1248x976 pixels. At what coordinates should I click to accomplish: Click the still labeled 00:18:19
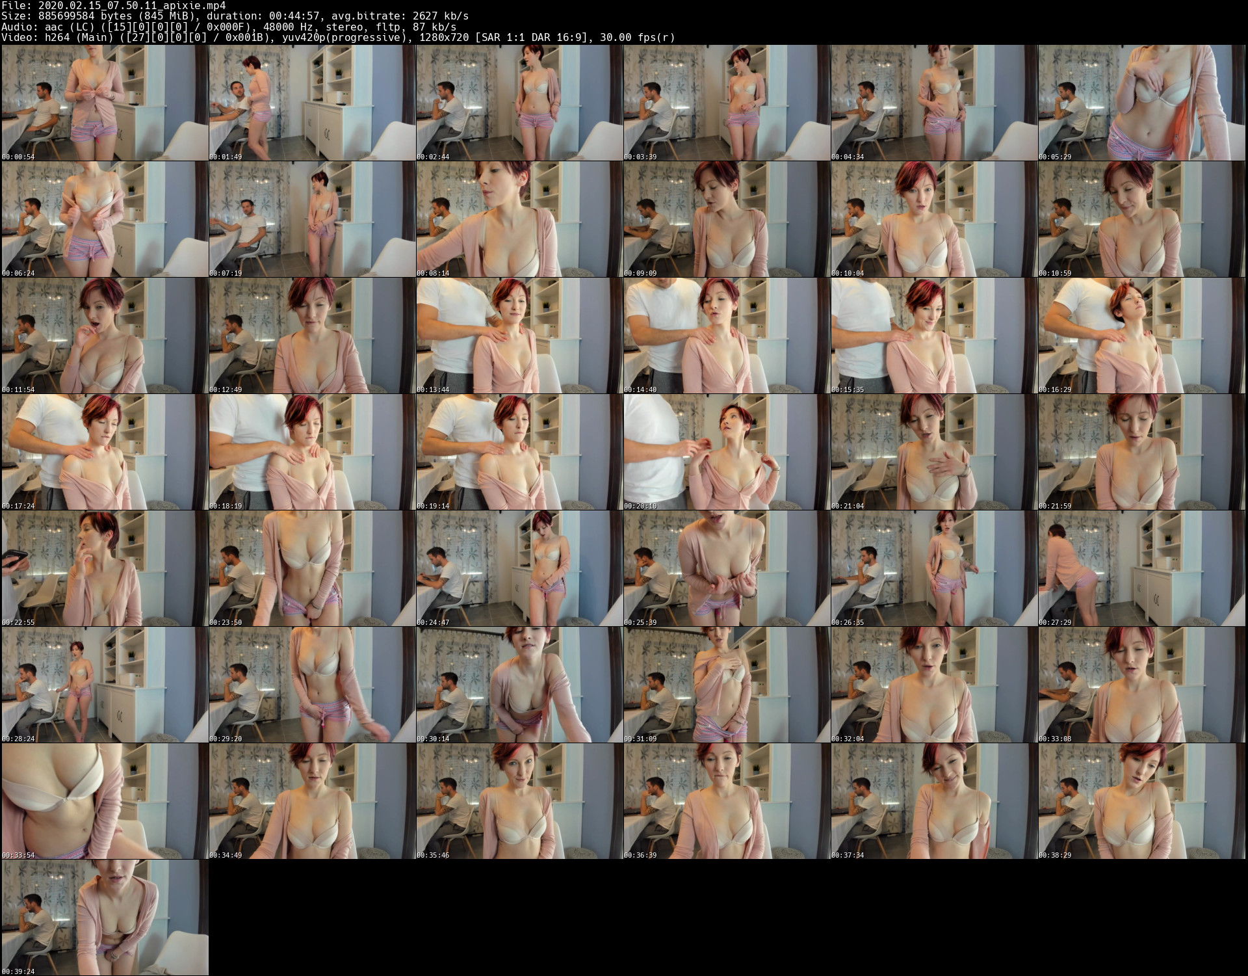[x=312, y=452]
